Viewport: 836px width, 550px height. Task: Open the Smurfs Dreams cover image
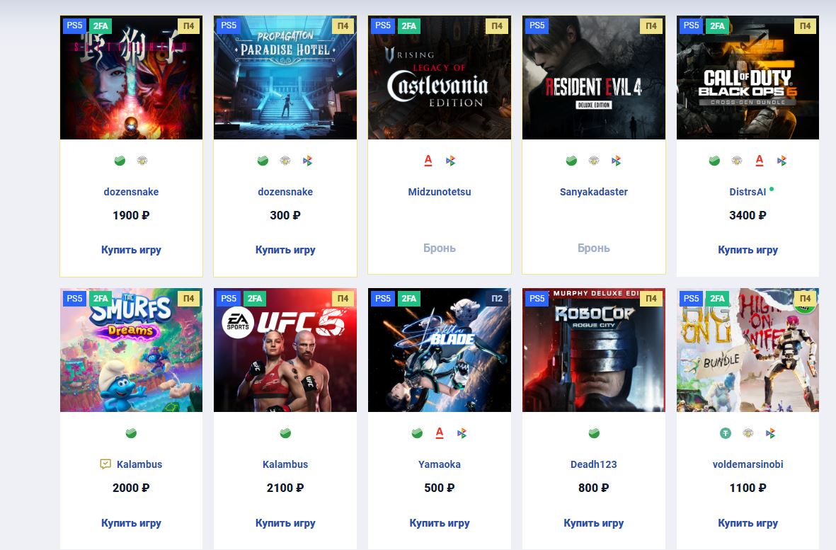tap(131, 350)
